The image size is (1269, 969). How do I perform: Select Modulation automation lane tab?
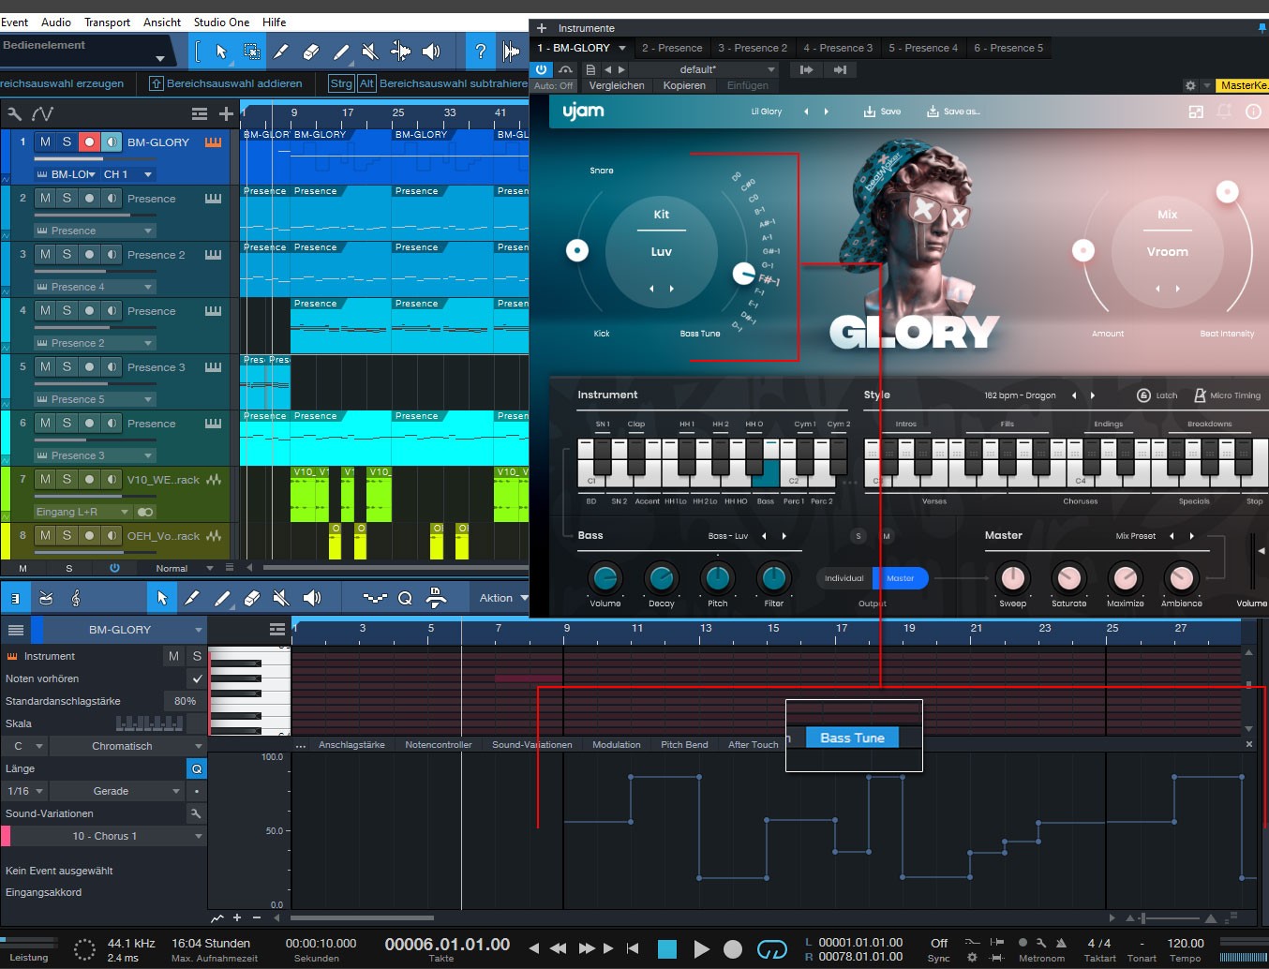click(x=617, y=745)
